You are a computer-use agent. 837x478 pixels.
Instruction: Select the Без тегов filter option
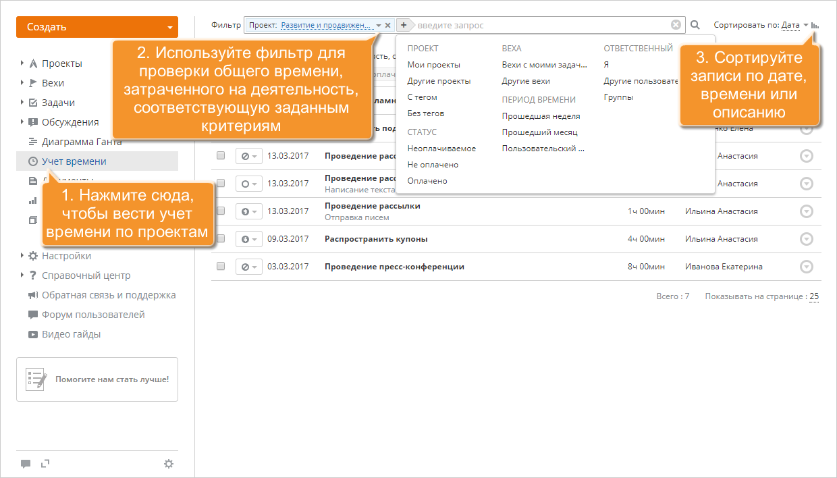426,113
